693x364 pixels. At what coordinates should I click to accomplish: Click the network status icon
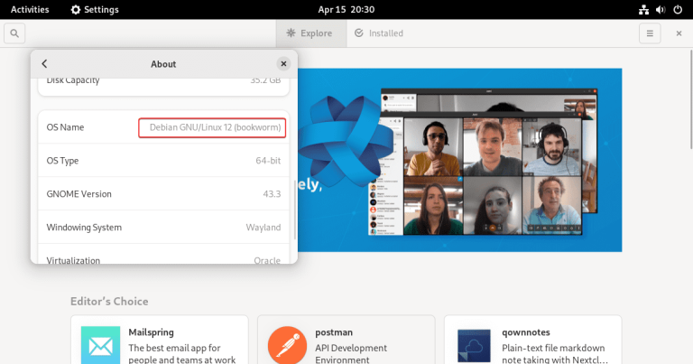643,9
